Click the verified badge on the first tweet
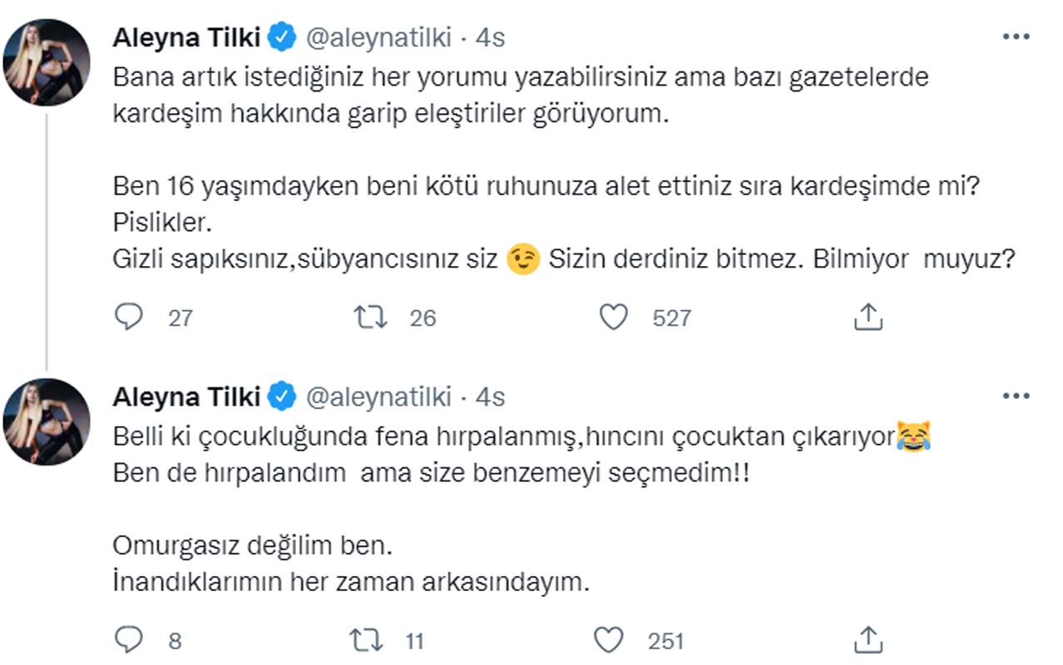The image size is (1063, 665). pos(280,35)
